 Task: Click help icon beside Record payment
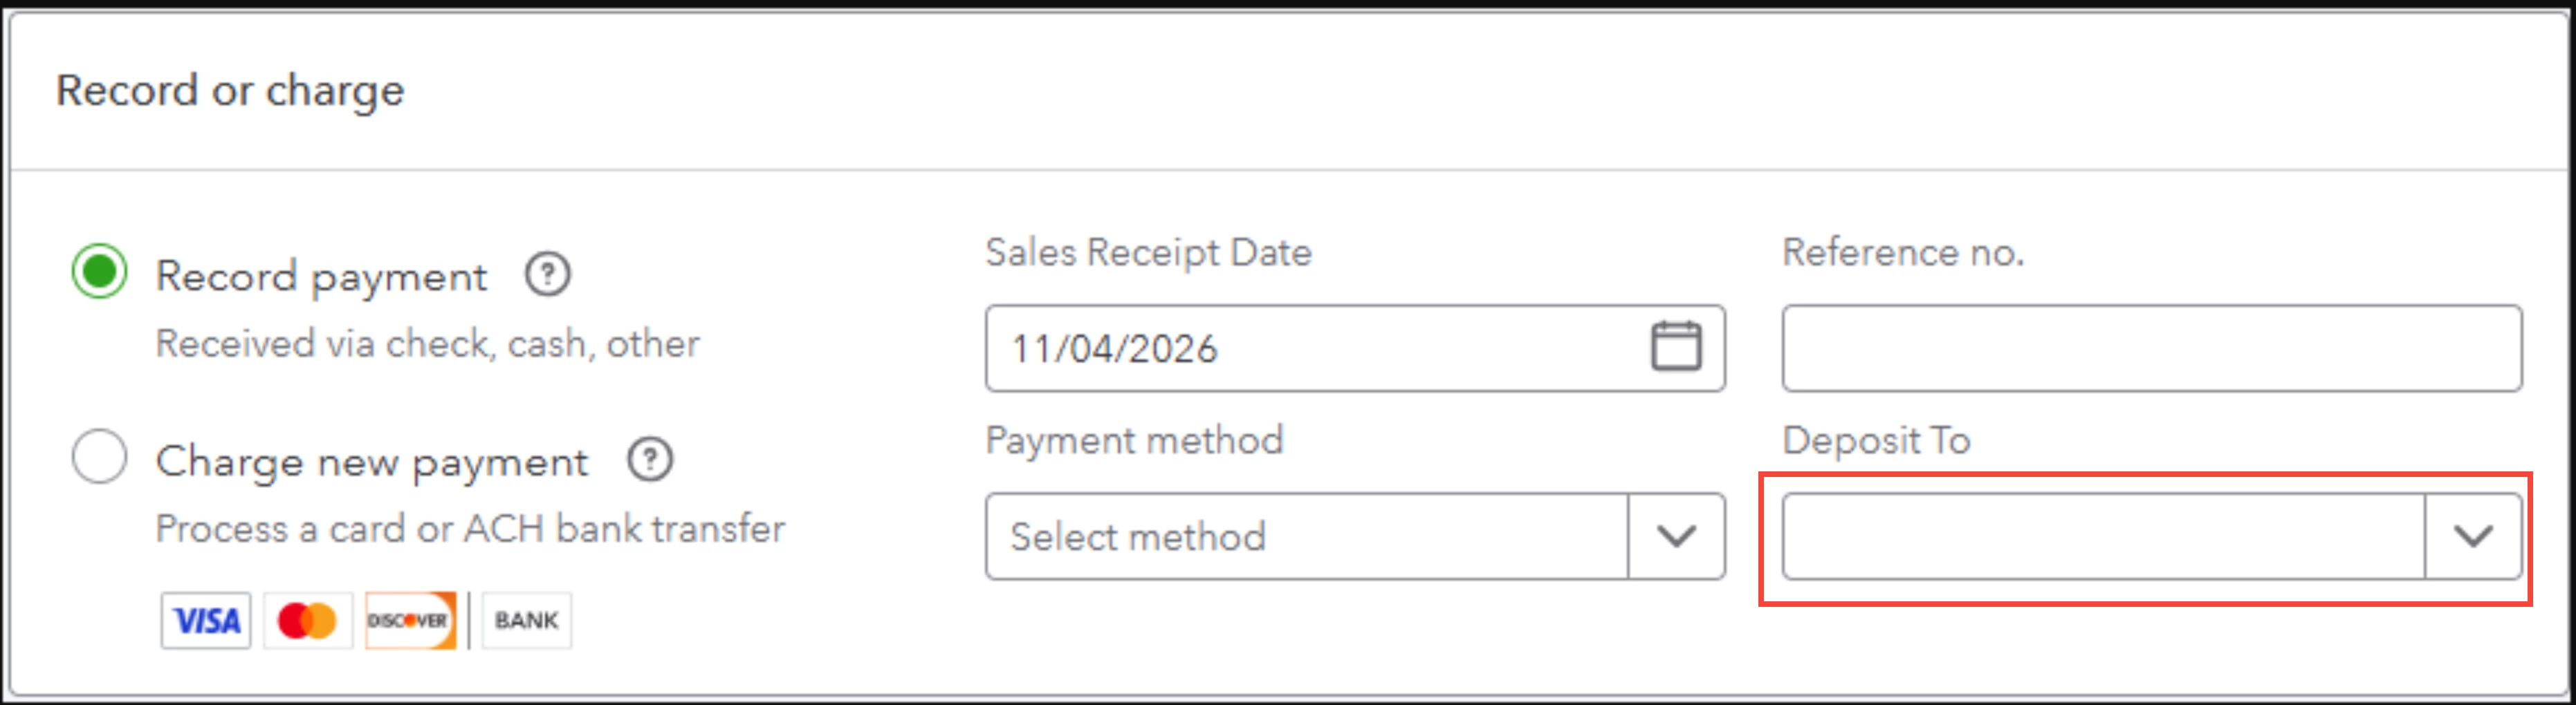[x=548, y=274]
